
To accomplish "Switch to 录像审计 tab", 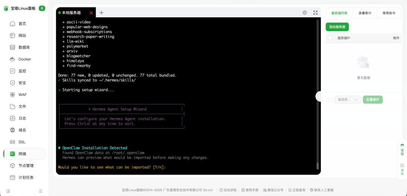I will pos(365,13).
